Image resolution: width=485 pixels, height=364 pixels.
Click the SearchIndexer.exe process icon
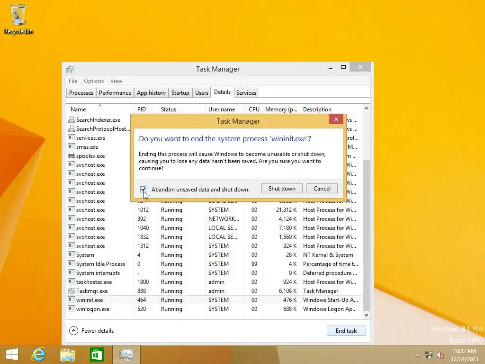[x=72, y=119]
